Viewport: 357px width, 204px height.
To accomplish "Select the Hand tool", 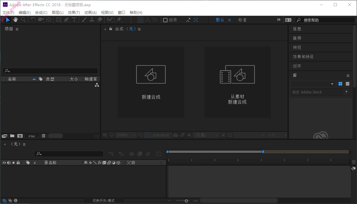I will point(16,20).
